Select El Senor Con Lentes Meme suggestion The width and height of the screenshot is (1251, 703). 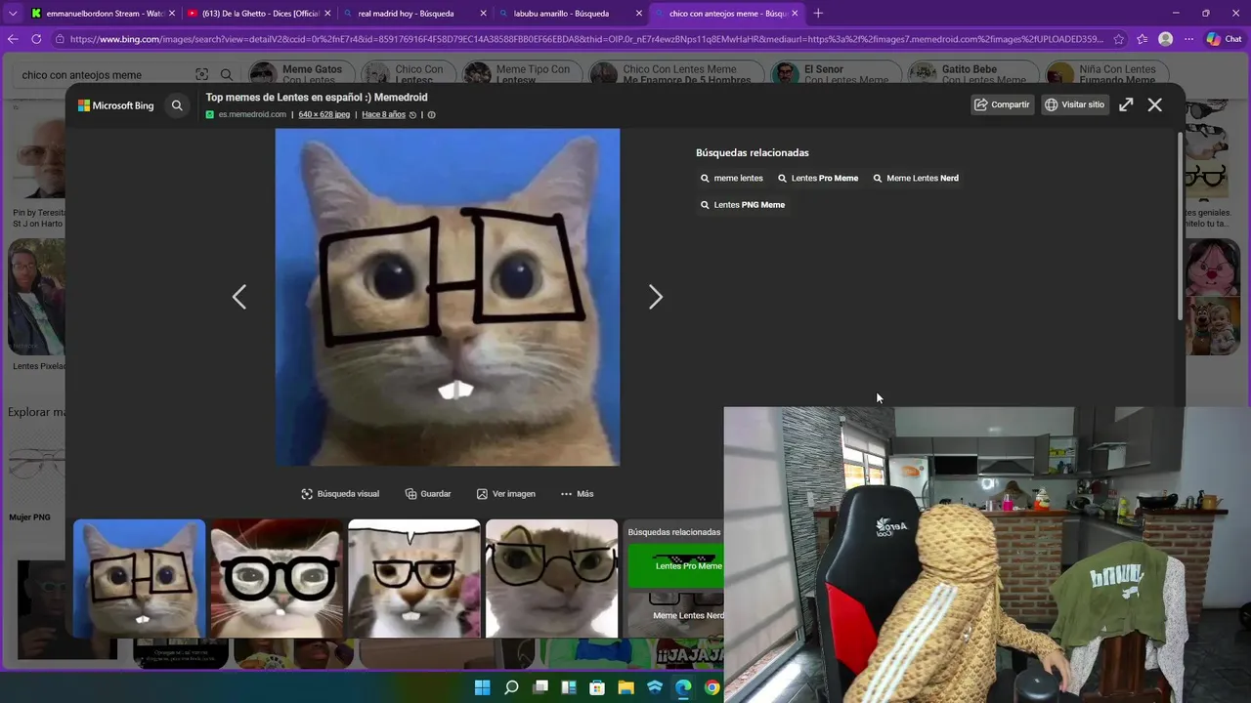pos(836,74)
